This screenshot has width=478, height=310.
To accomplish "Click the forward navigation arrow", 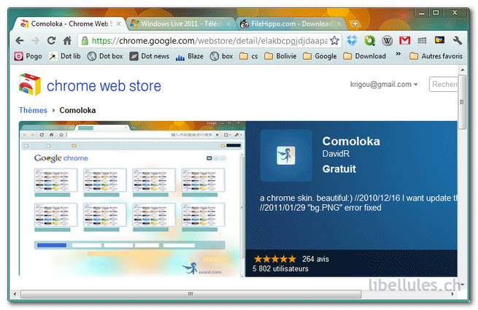I will (35, 40).
